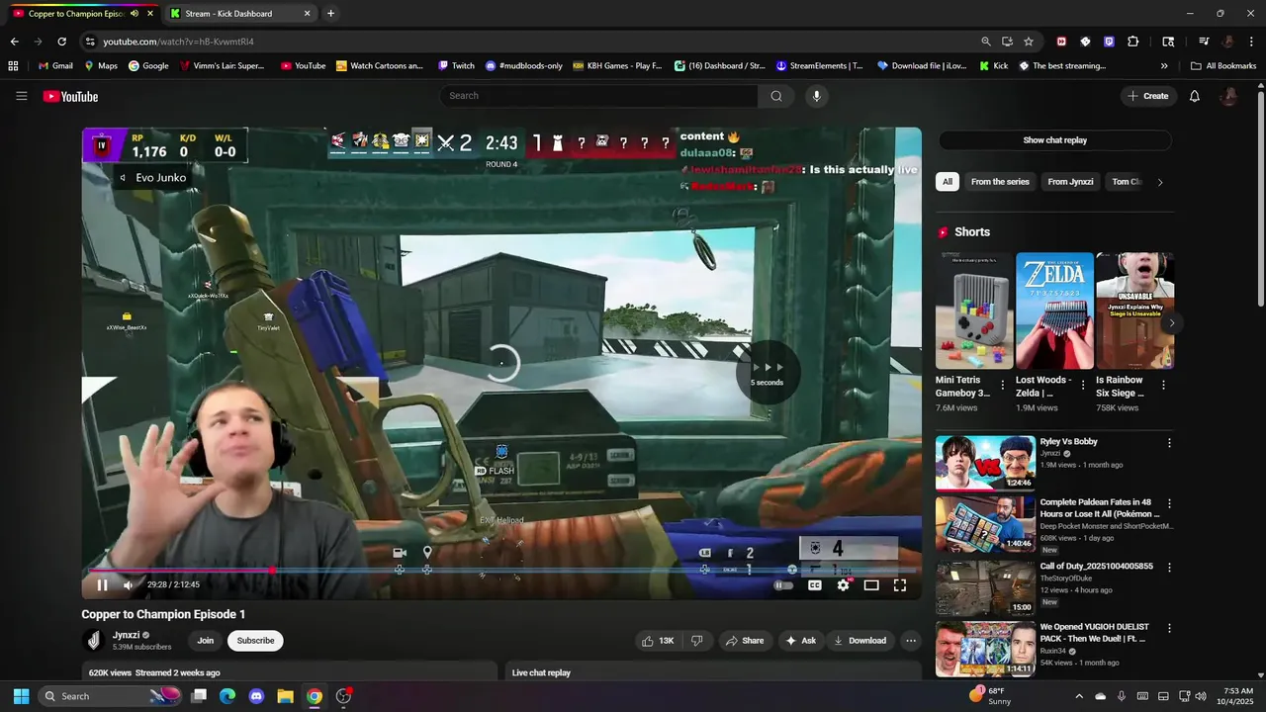
Task: Click progress bar scrubber at 29:28
Action: coord(272,570)
